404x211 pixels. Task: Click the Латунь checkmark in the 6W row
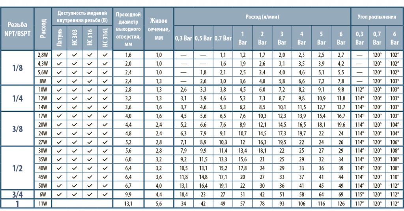coord(59,194)
